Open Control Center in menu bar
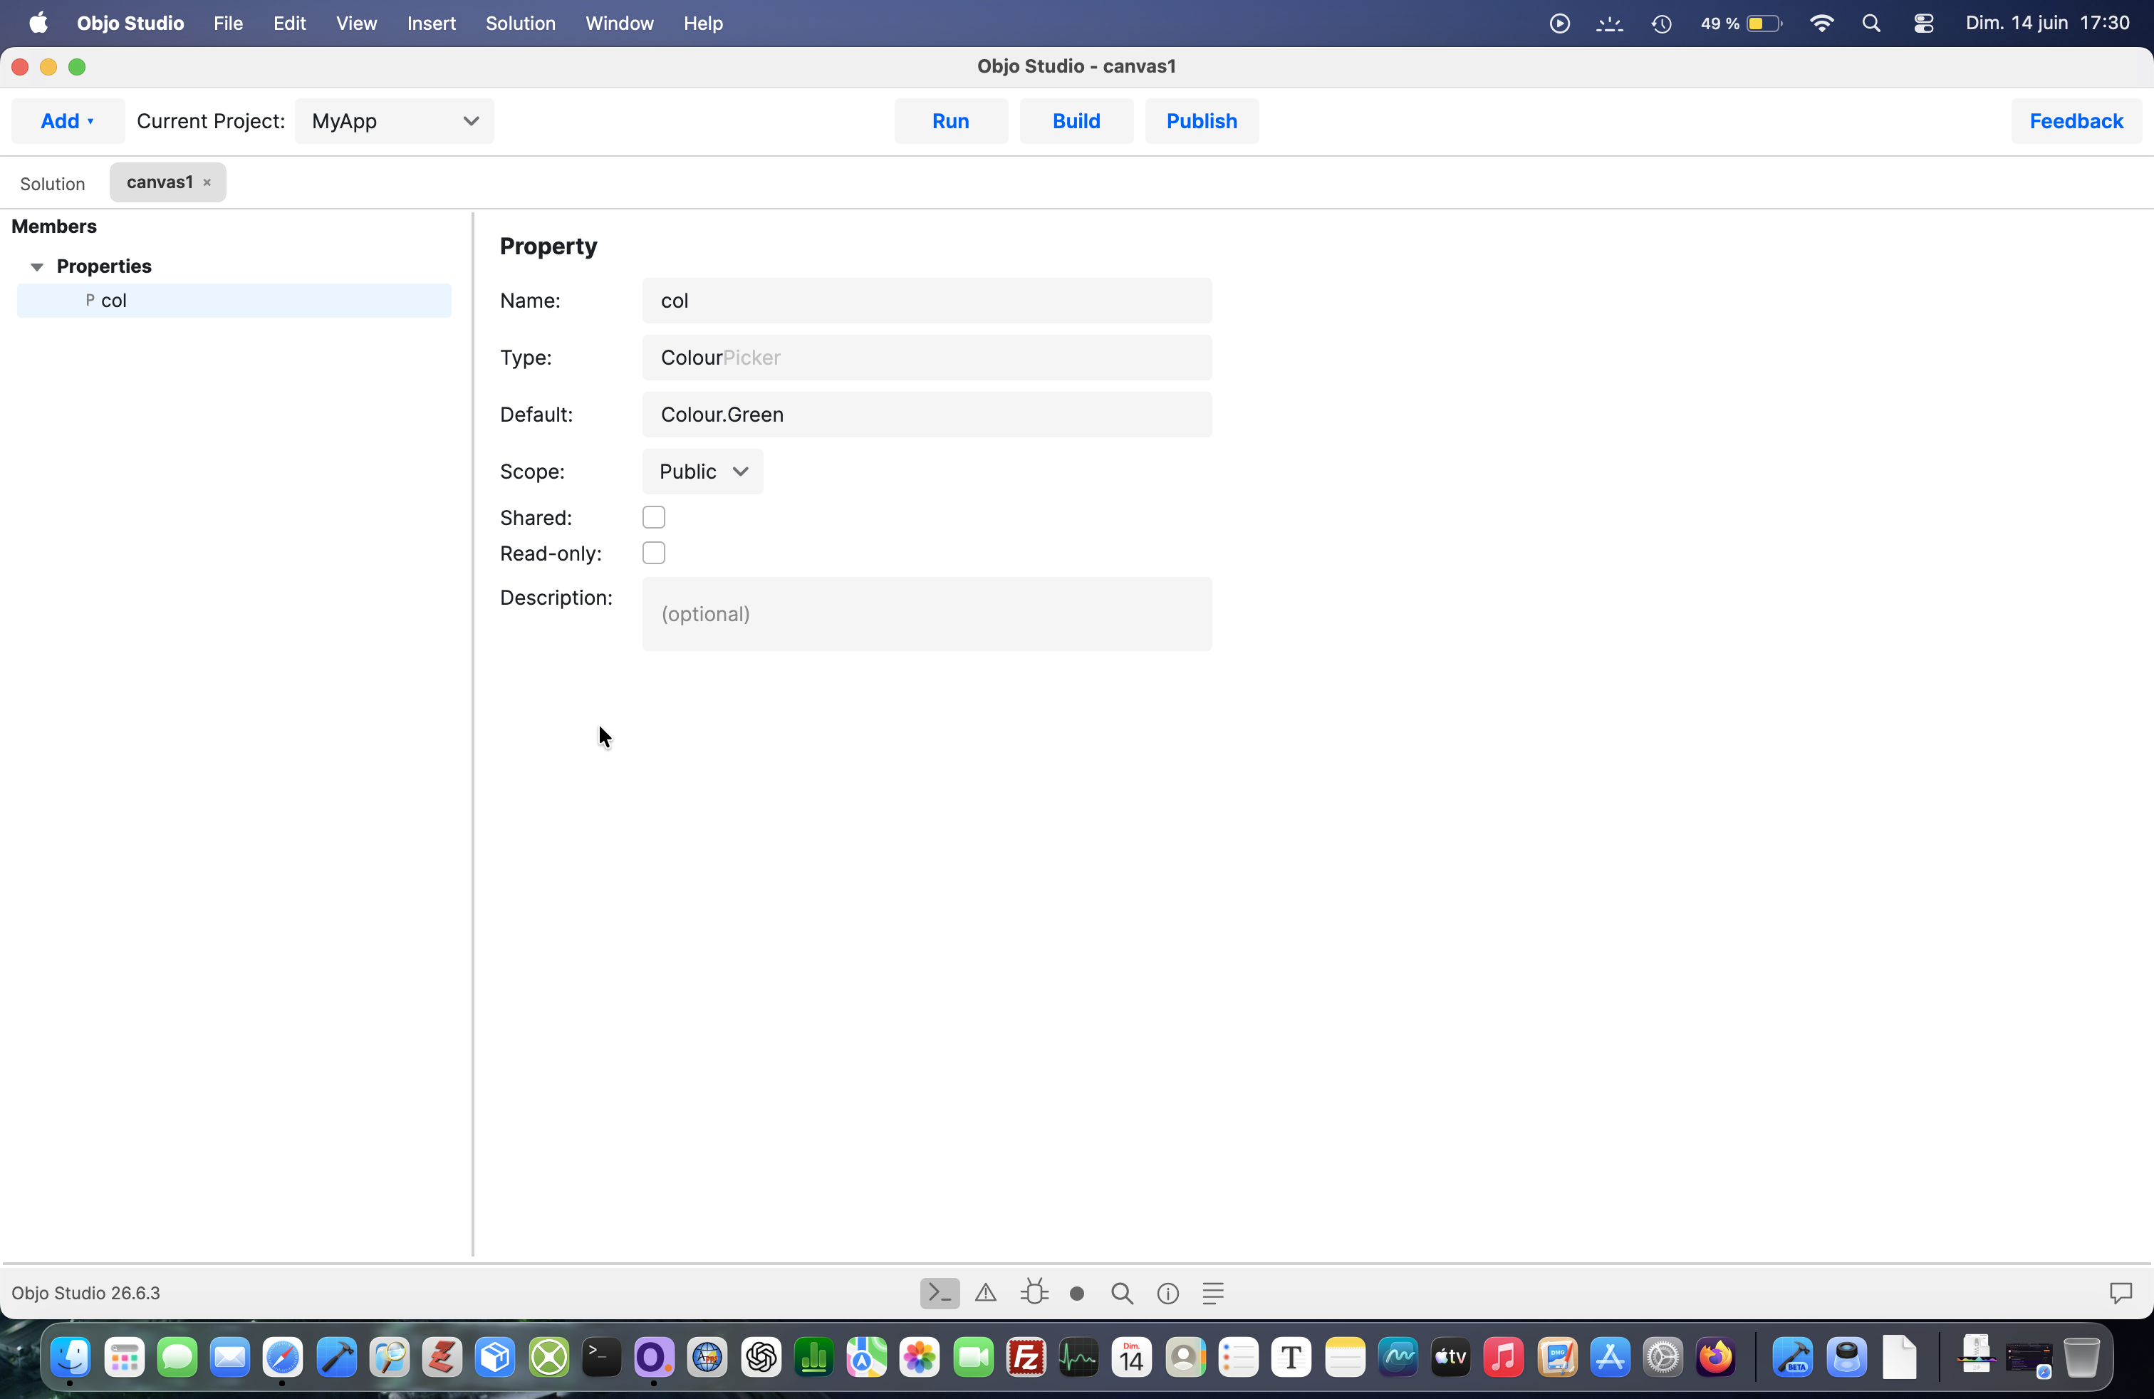 pyautogui.click(x=1924, y=24)
